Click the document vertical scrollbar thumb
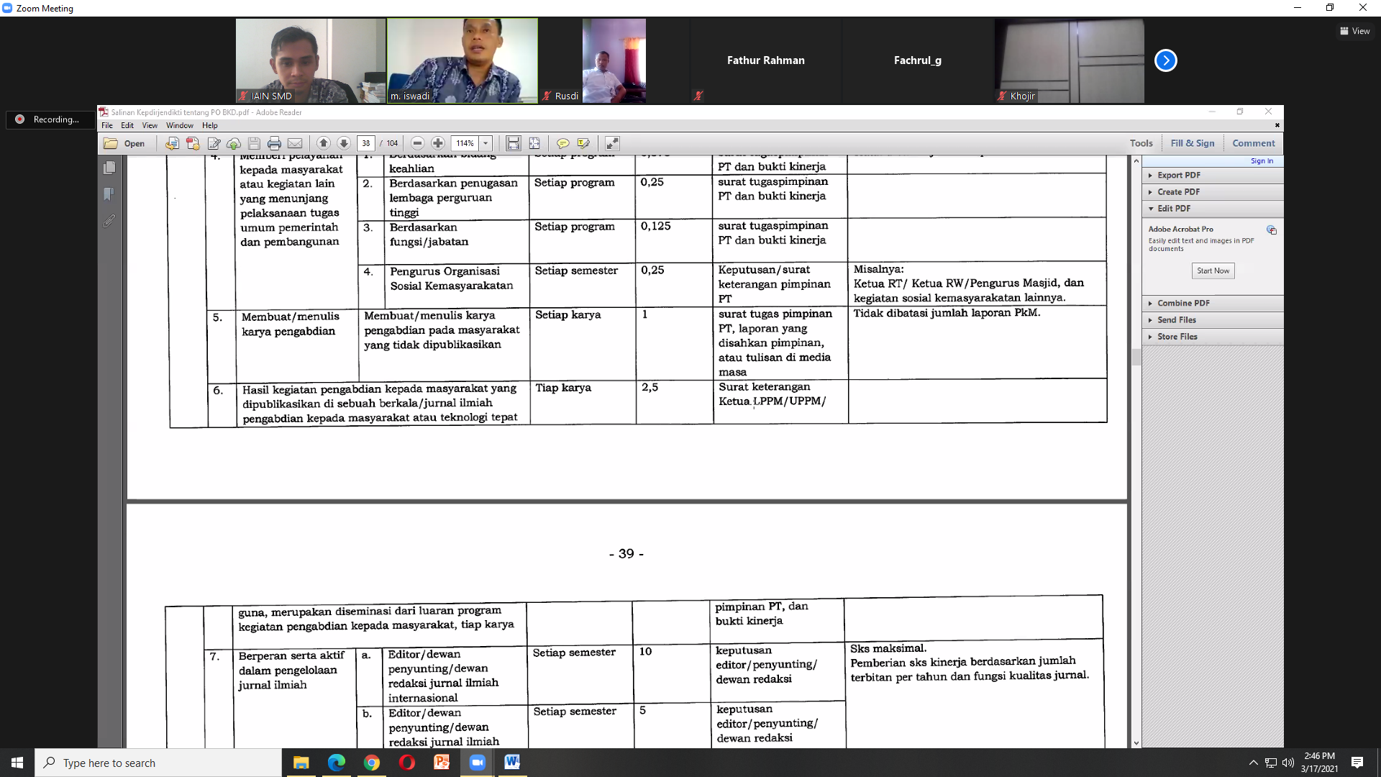Screen dimensions: 1381x777 pyautogui.click(x=1136, y=357)
